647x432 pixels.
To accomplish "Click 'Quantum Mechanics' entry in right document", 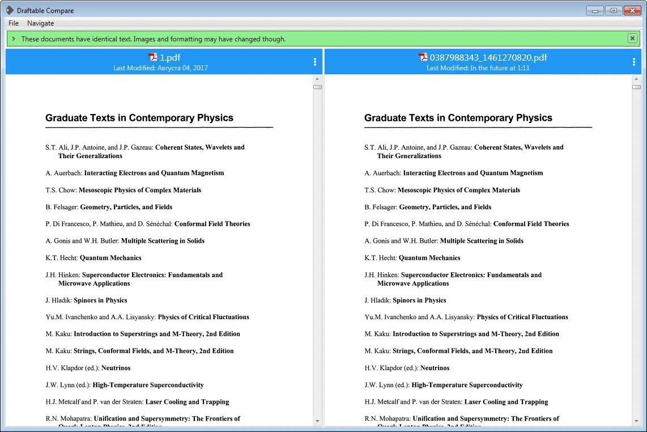I will pos(429,258).
